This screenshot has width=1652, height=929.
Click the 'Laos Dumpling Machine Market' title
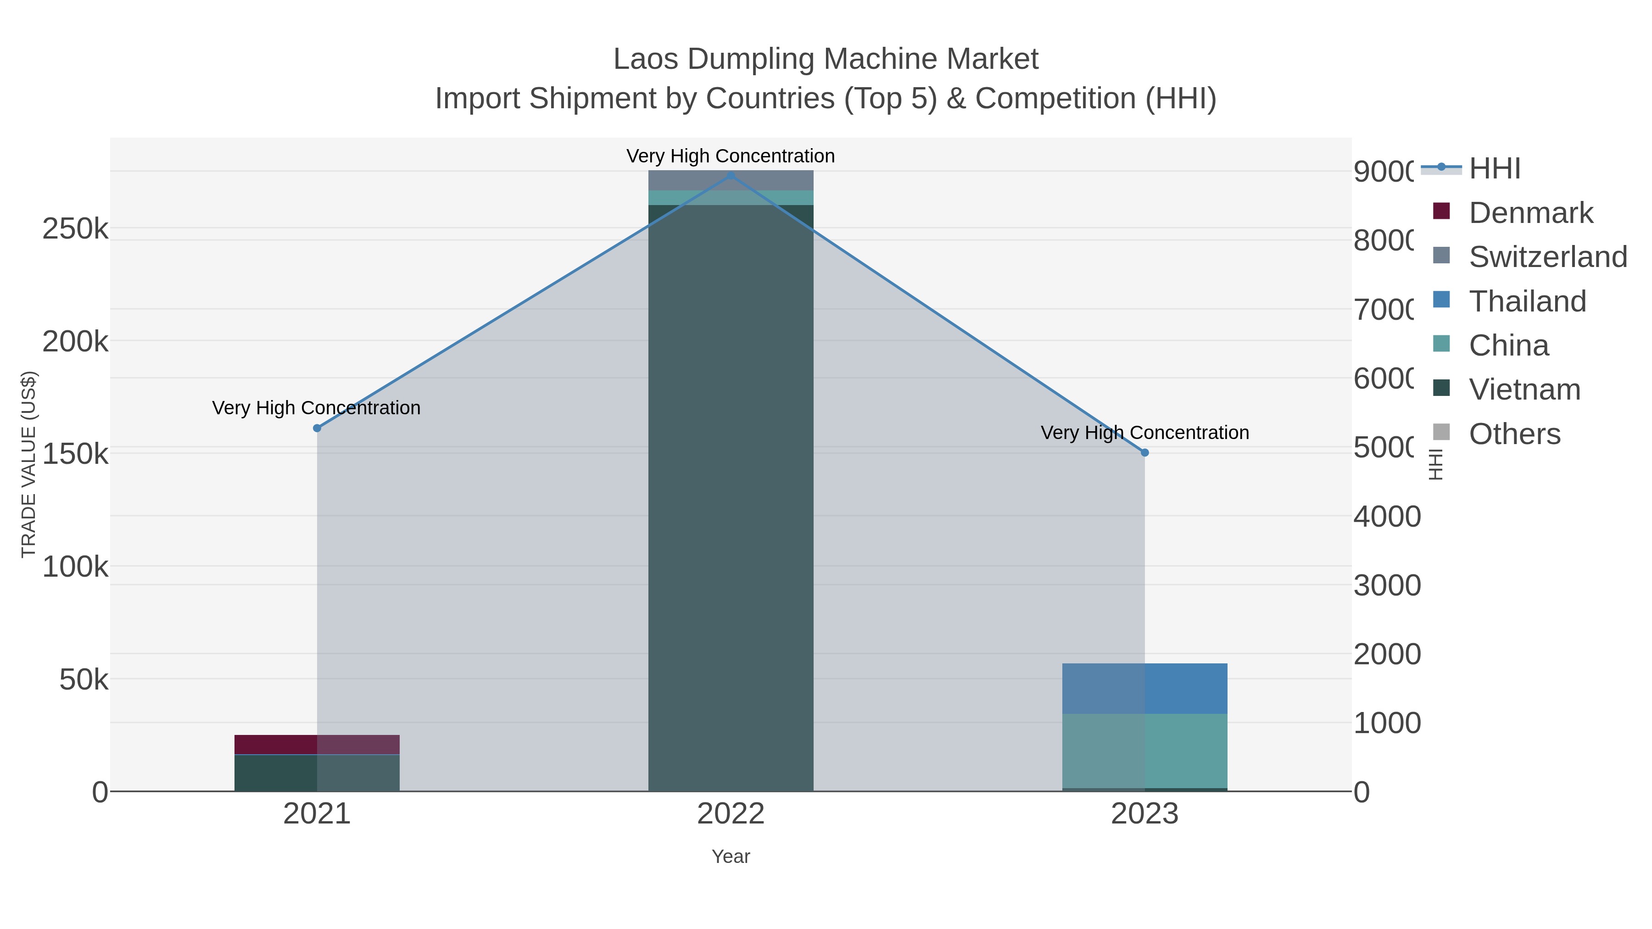826,59
